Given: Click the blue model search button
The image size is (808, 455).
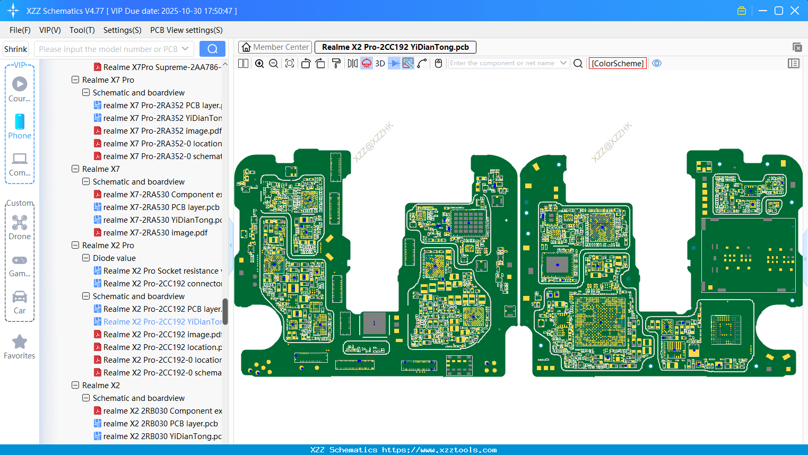Looking at the screenshot, I should 212,49.
